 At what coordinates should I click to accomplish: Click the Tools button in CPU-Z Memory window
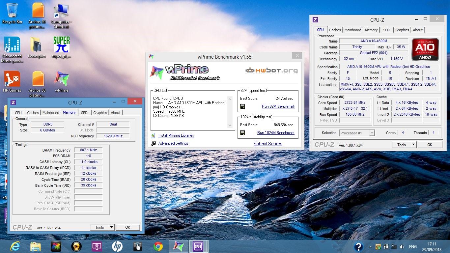pos(99,227)
